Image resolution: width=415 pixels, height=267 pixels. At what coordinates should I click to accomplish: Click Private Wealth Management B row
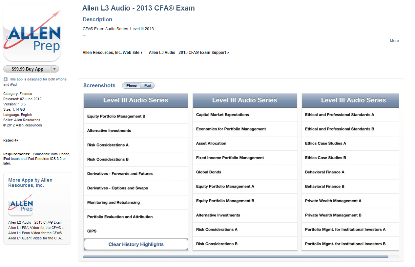(350, 215)
